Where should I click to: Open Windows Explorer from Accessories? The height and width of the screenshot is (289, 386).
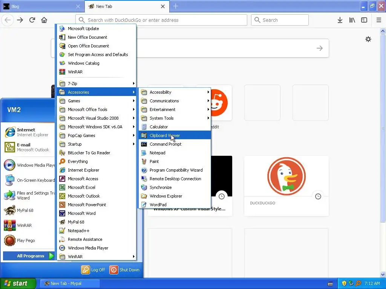[175, 196]
